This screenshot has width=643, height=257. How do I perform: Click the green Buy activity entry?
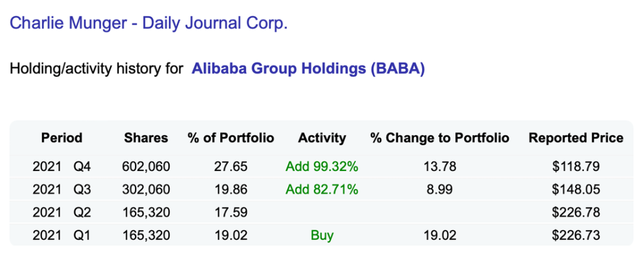coord(321,236)
